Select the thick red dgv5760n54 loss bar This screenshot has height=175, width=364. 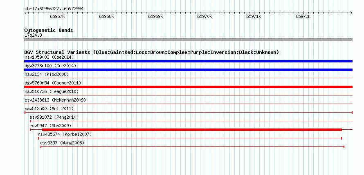(188, 87)
